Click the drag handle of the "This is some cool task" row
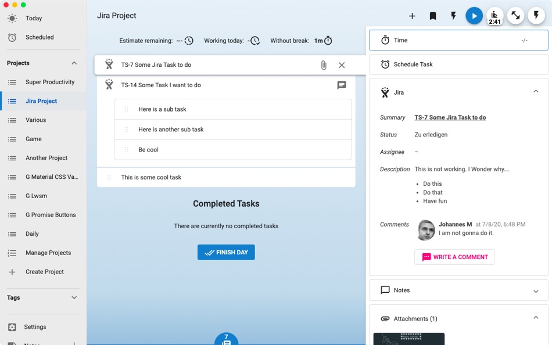 point(109,177)
